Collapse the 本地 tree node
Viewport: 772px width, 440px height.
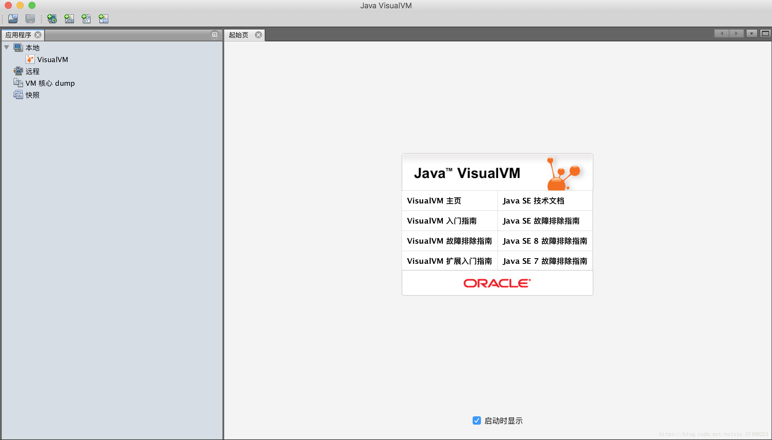(7, 47)
